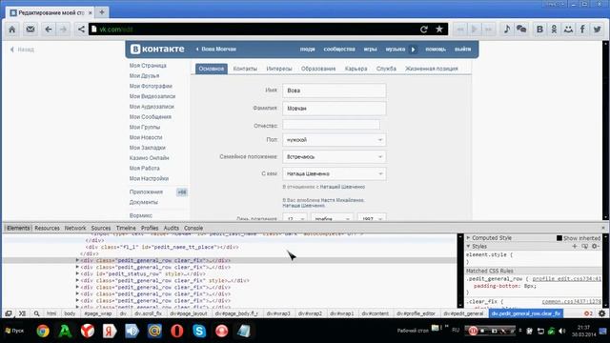Click the Назад back link
610x343 pixels.
[22, 50]
